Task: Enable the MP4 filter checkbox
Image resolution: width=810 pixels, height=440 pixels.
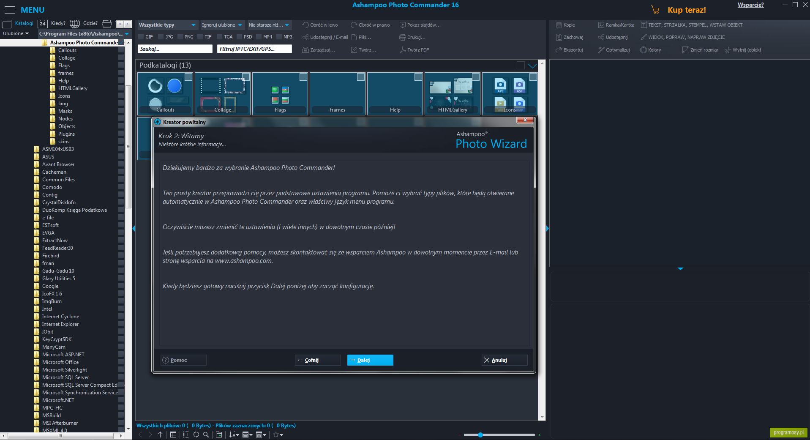Action: pos(259,37)
